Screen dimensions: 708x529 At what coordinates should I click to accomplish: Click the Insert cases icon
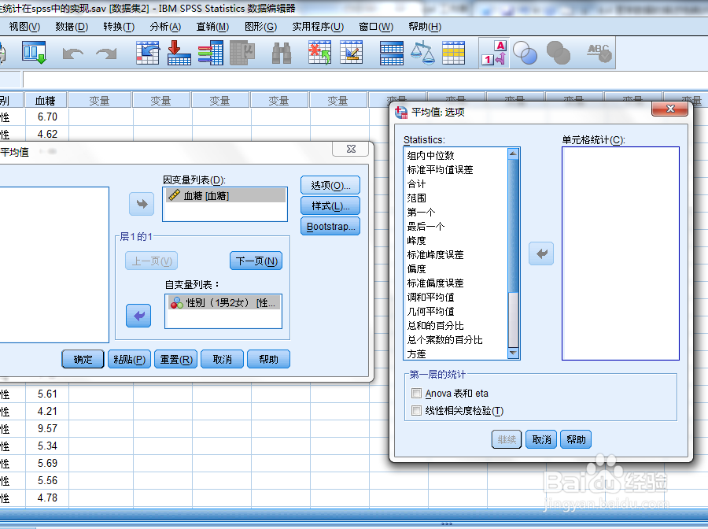[x=319, y=53]
